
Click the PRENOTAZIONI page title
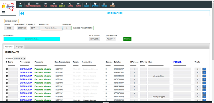pyautogui.click(x=114, y=13)
